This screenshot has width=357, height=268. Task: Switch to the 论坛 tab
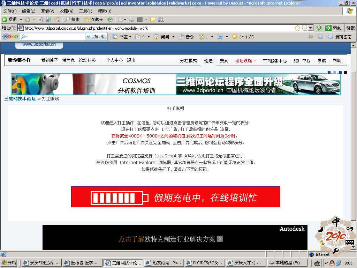point(208,61)
